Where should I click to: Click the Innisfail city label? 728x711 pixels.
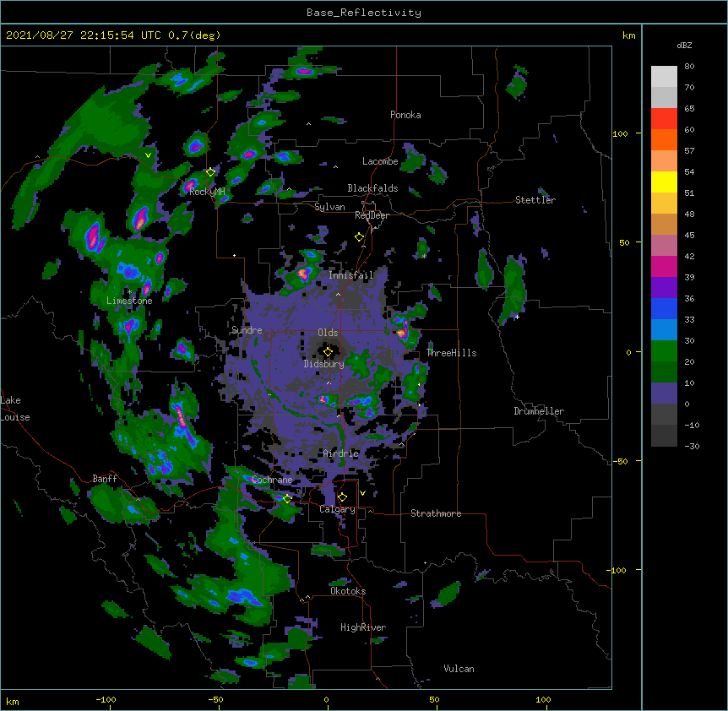click(350, 275)
